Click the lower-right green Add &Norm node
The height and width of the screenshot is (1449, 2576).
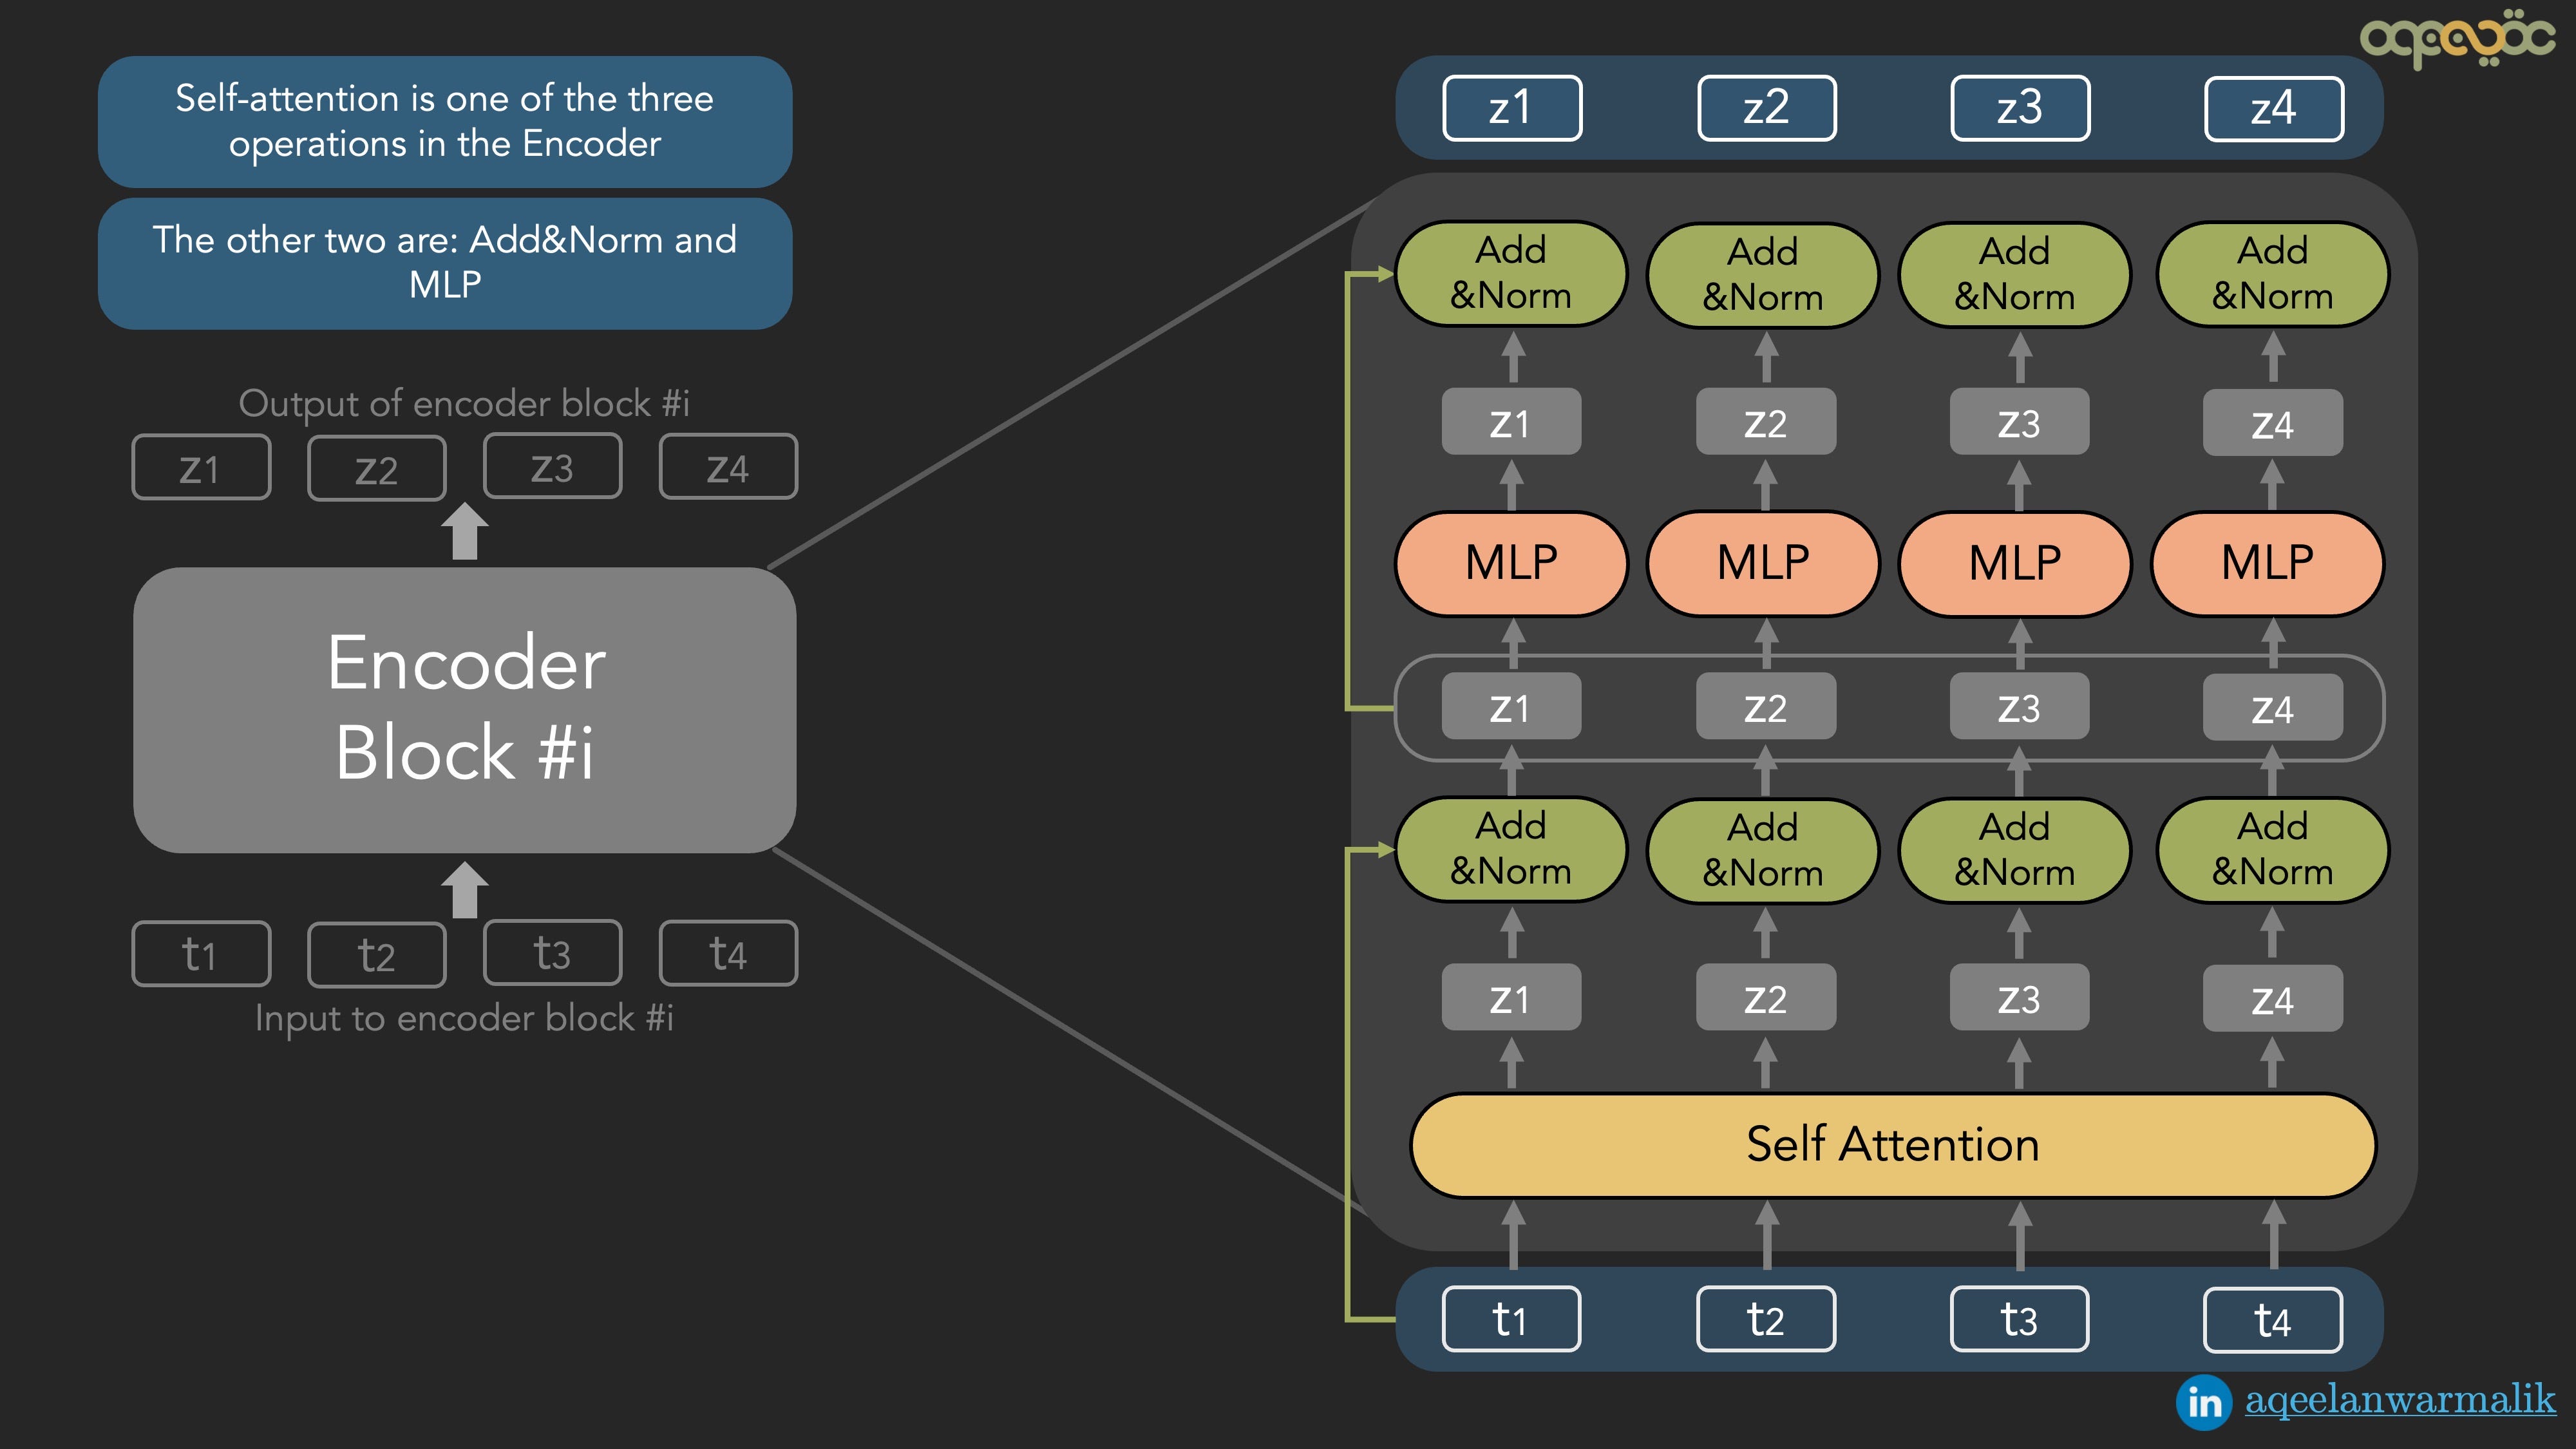(2272, 849)
